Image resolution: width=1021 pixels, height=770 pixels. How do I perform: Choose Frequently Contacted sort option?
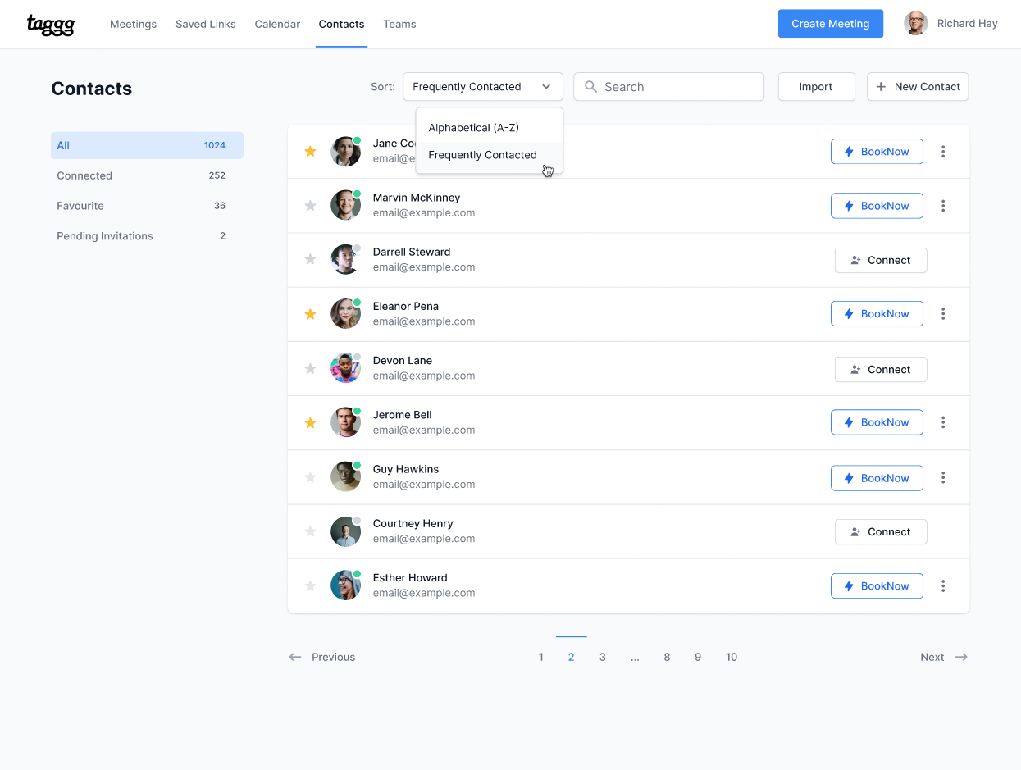point(490,155)
